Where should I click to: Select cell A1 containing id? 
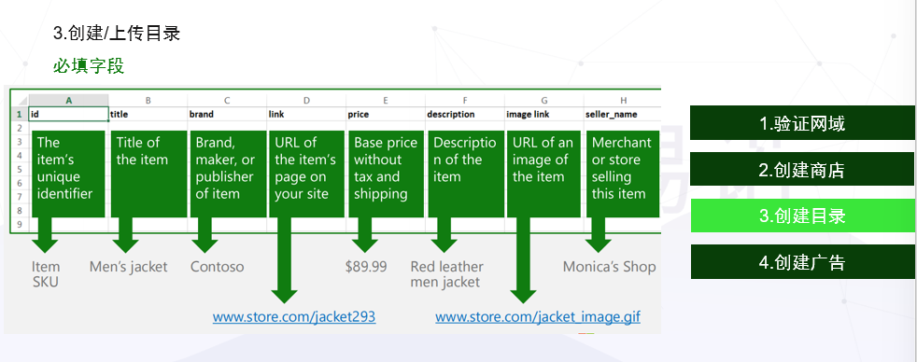[68, 115]
